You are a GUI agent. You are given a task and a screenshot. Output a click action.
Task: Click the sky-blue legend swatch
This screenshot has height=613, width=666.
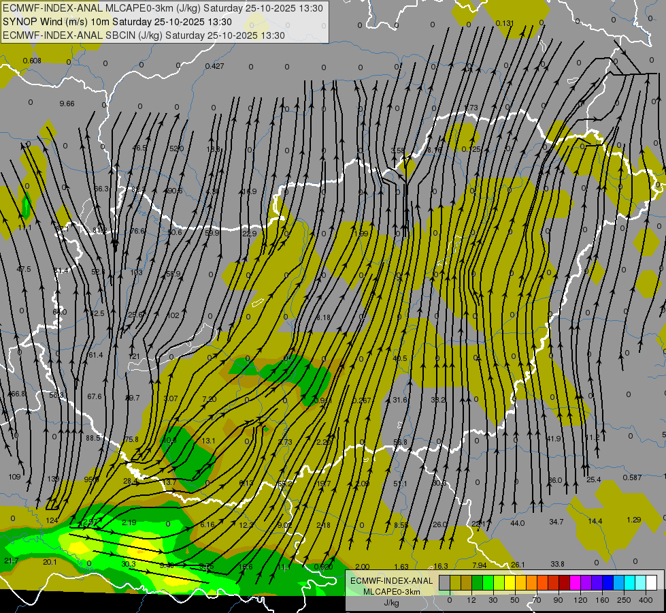click(619, 582)
